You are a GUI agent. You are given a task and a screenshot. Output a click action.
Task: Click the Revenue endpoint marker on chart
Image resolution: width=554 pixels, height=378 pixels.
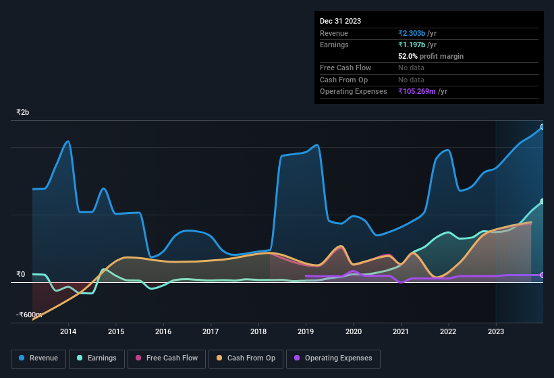(543, 126)
